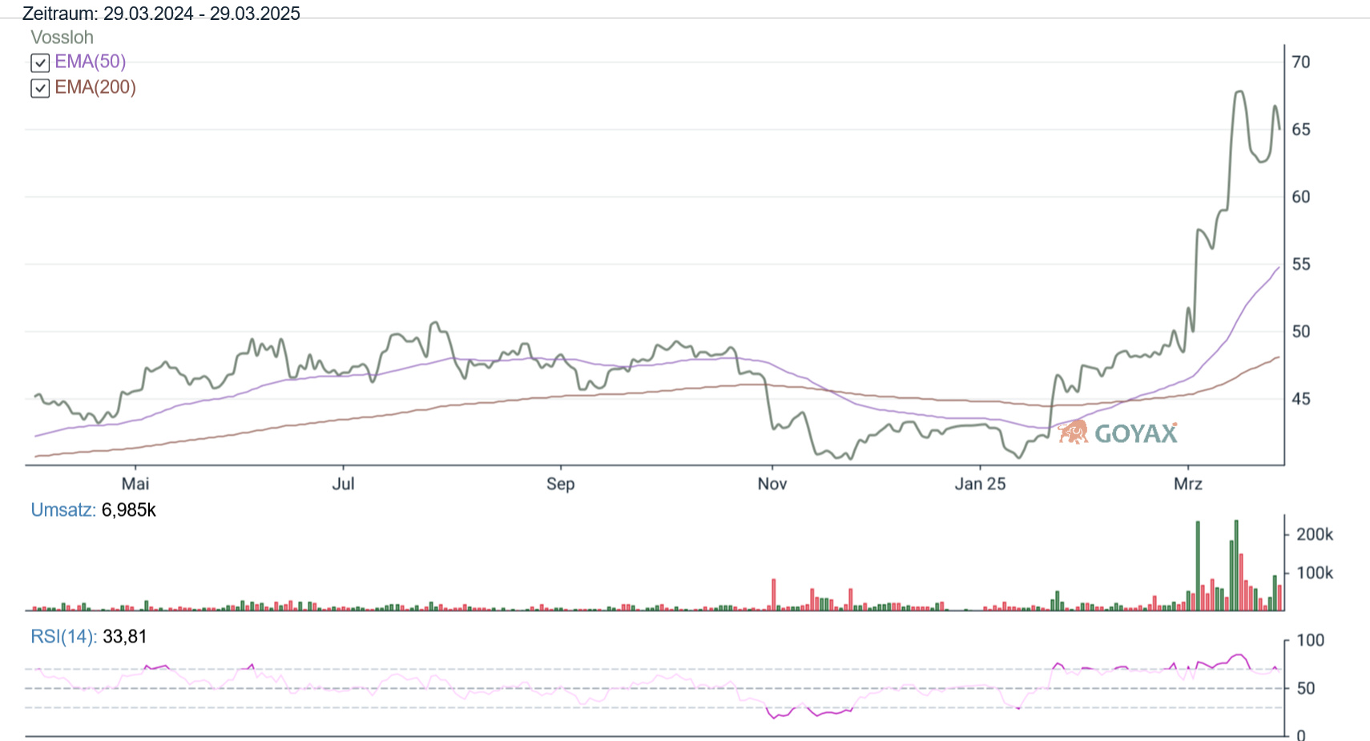Click the Jan 25 x-axis label
Image resolution: width=1370 pixels, height=741 pixels.
point(980,484)
